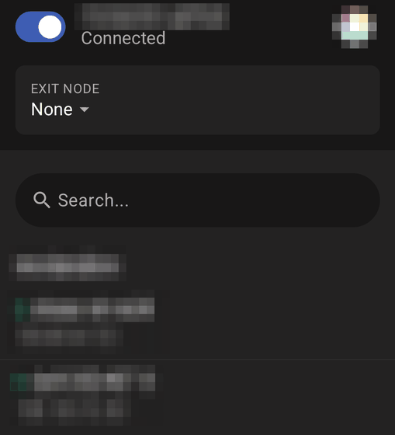Open the EXIT NODE card
Image resolution: width=395 pixels, height=435 pixels.
(197, 100)
